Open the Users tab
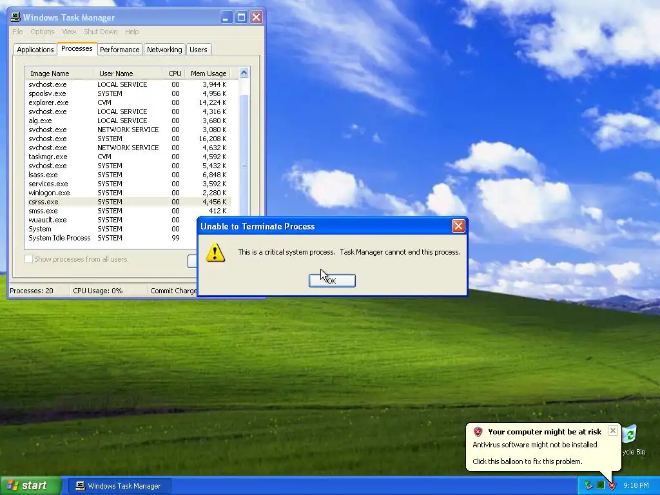Screen dimensions: 660x495 199,50
